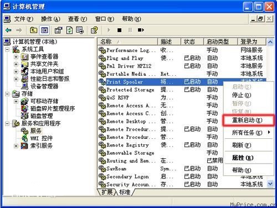Click the Up one level folder icon
The image size is (277, 208).
pos(33,30)
